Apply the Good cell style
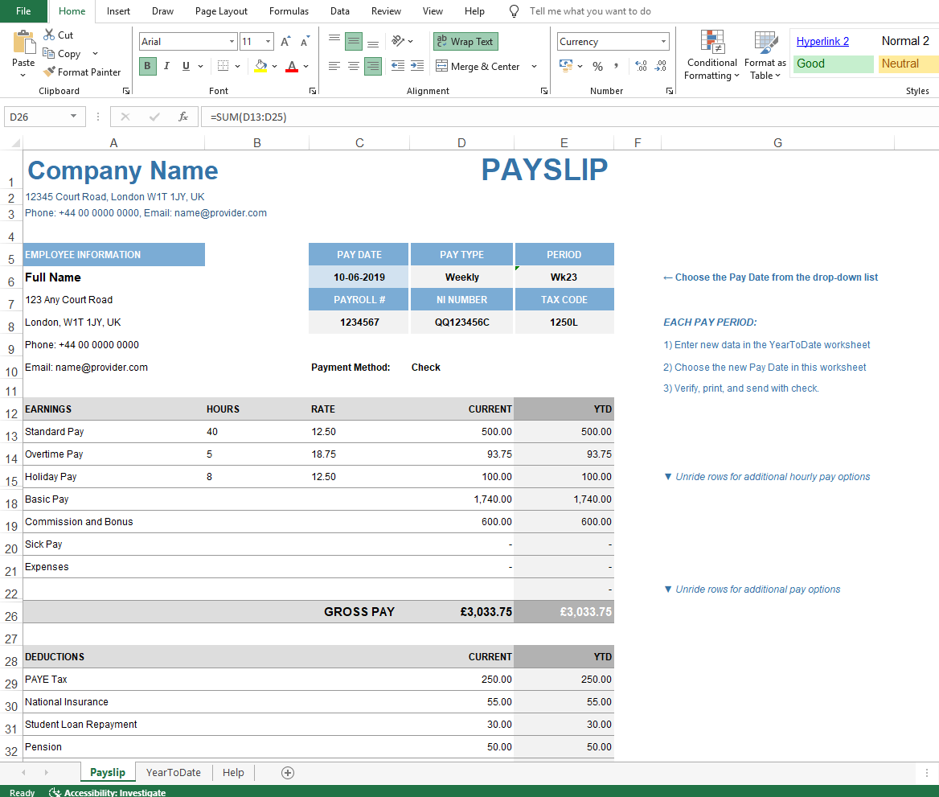The image size is (939, 797). (833, 64)
